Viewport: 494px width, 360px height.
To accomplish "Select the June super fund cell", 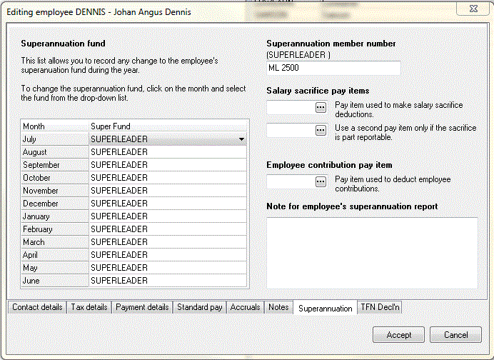I will [x=168, y=281].
